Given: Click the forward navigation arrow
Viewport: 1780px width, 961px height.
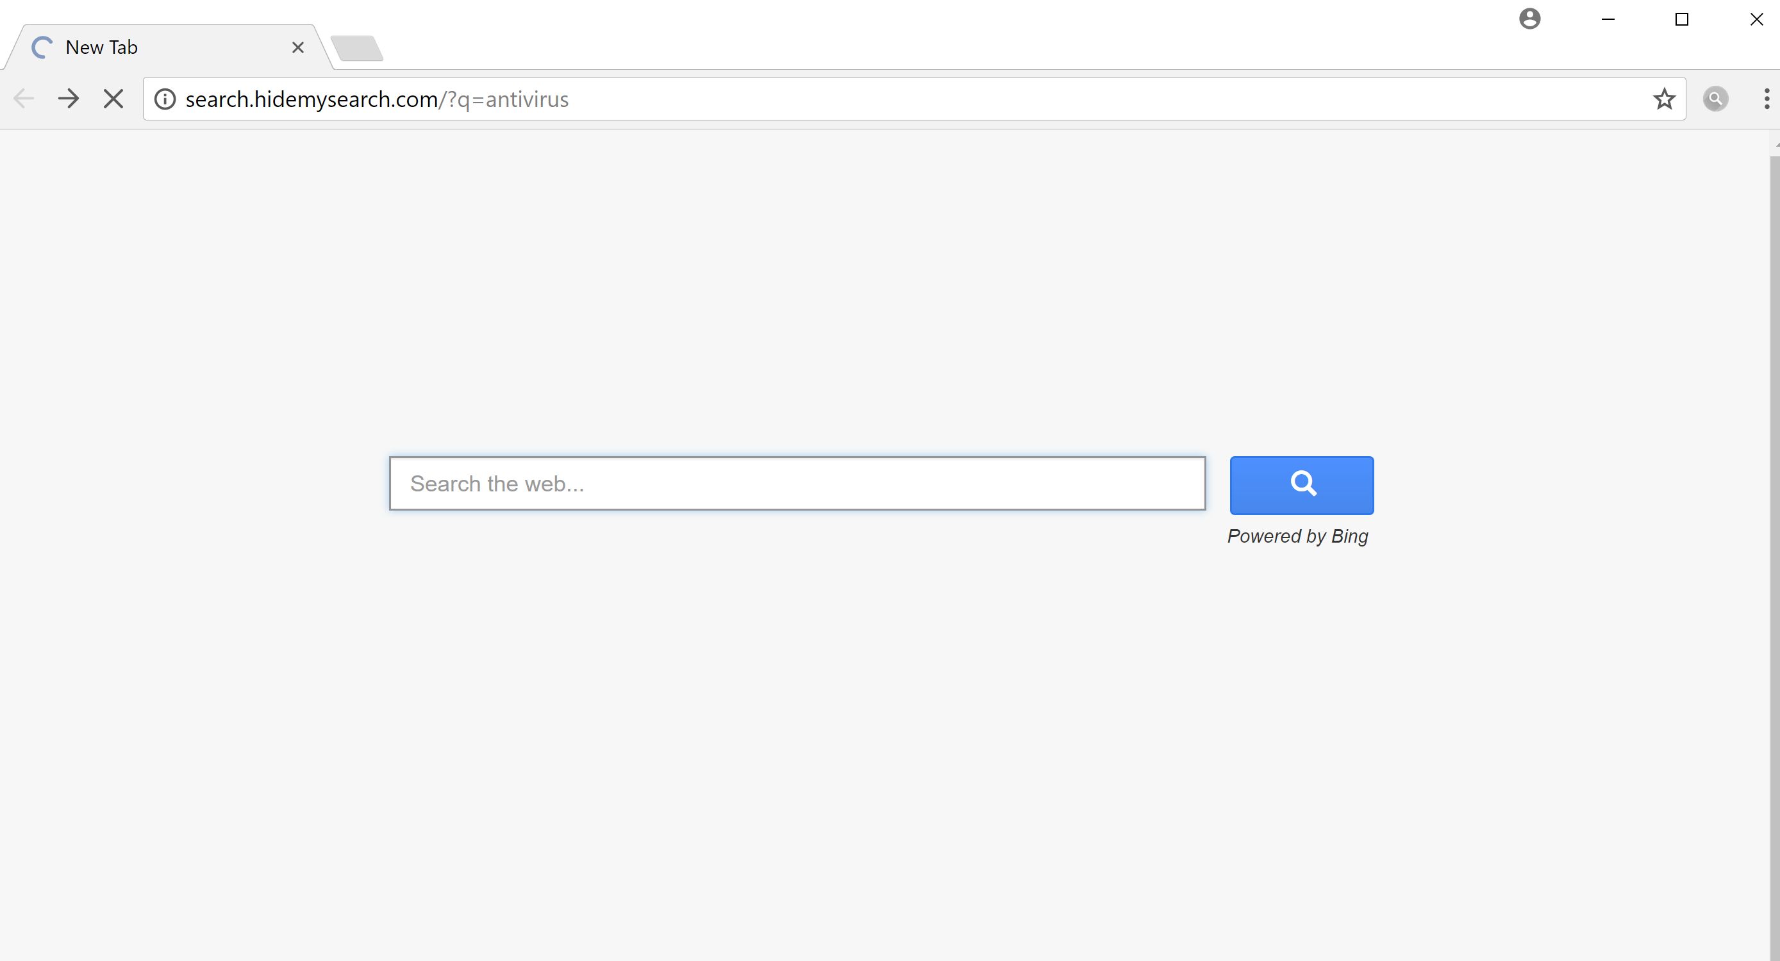Looking at the screenshot, I should [69, 99].
